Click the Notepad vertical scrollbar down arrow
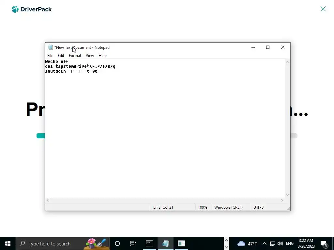This screenshot has width=334, height=250. [x=288, y=195]
